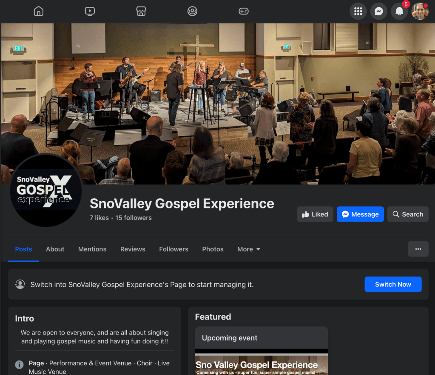The height and width of the screenshot is (375, 435).
Task: Go to Facebook Home icon
Action: [39, 12]
